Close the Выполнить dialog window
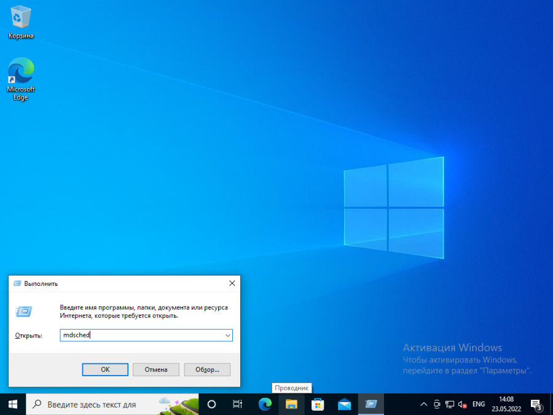This screenshot has height=415, width=553. coord(232,283)
